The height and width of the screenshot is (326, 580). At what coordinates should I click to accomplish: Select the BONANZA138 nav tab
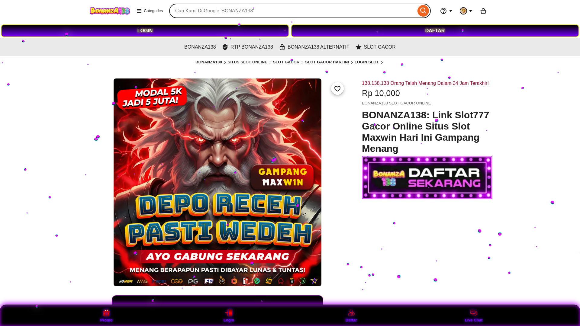click(200, 47)
